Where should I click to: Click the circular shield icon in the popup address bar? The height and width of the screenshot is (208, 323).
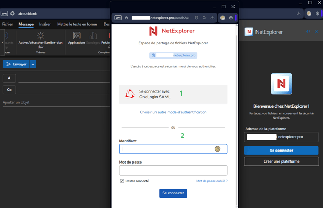tap(196, 18)
